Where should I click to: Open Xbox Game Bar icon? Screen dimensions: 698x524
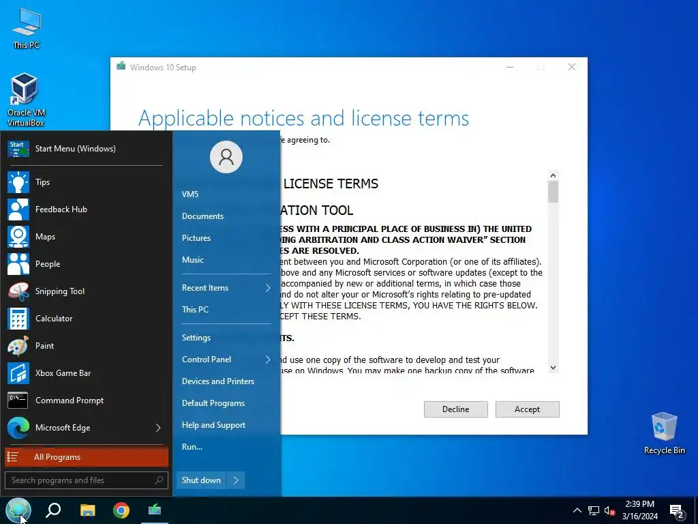coord(18,373)
